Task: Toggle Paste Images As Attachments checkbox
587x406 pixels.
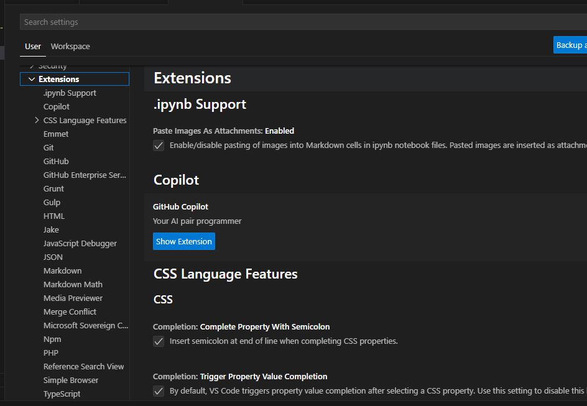Action: click(159, 145)
